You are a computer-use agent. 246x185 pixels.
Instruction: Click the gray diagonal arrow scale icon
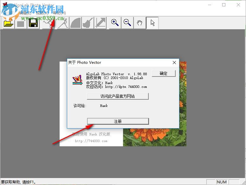click(x=100, y=23)
